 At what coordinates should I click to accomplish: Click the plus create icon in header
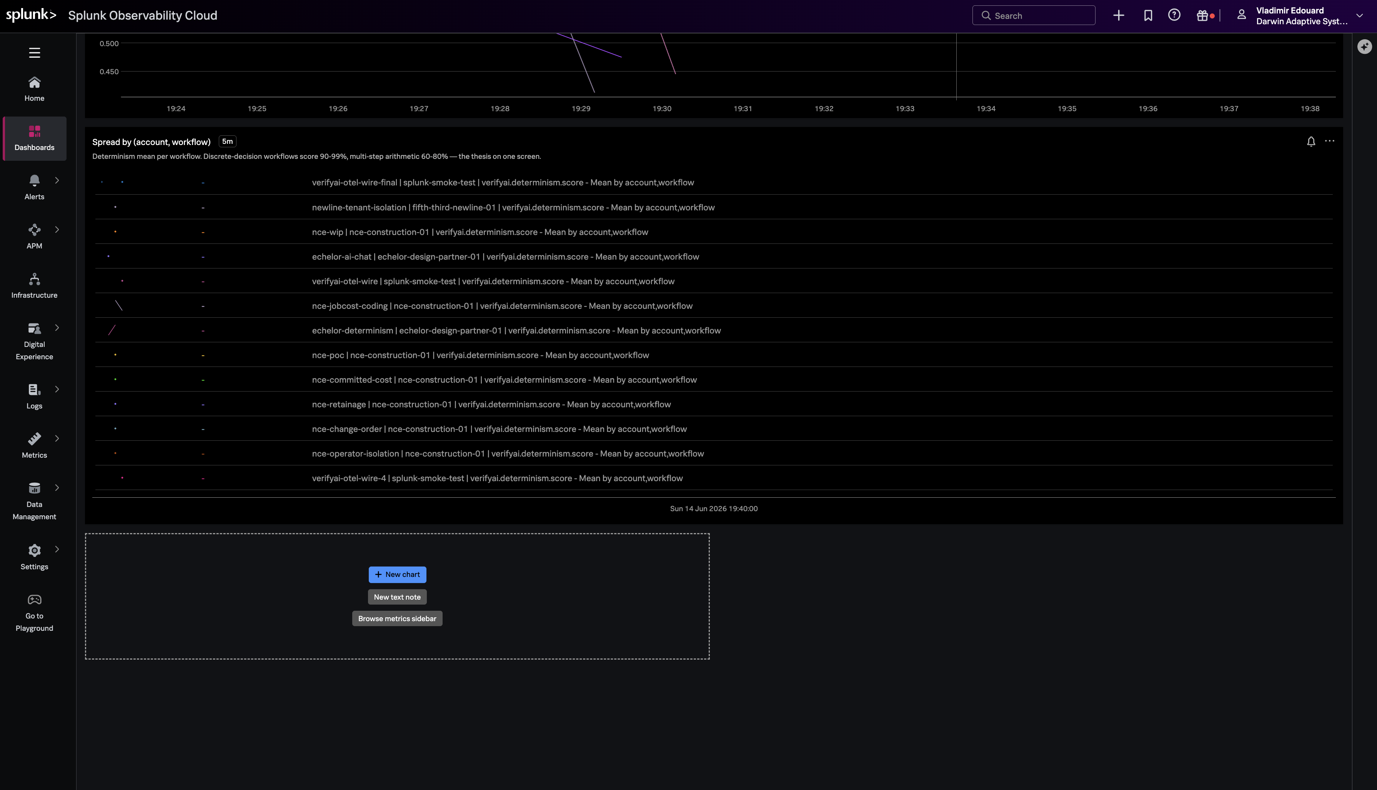[1118, 16]
